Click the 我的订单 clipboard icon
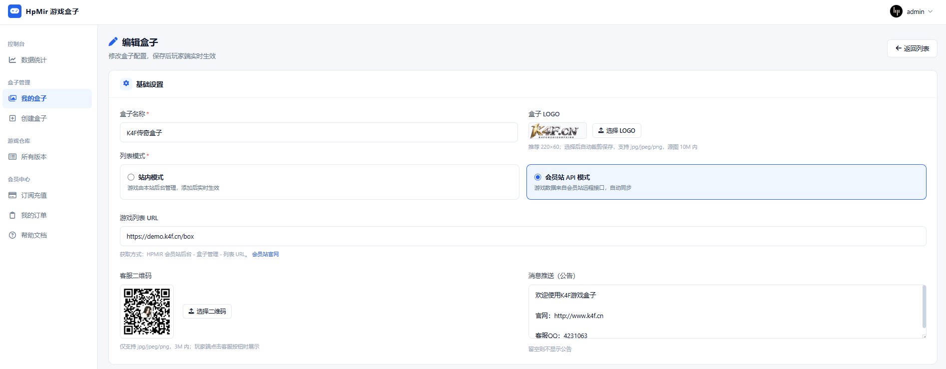 [12, 215]
